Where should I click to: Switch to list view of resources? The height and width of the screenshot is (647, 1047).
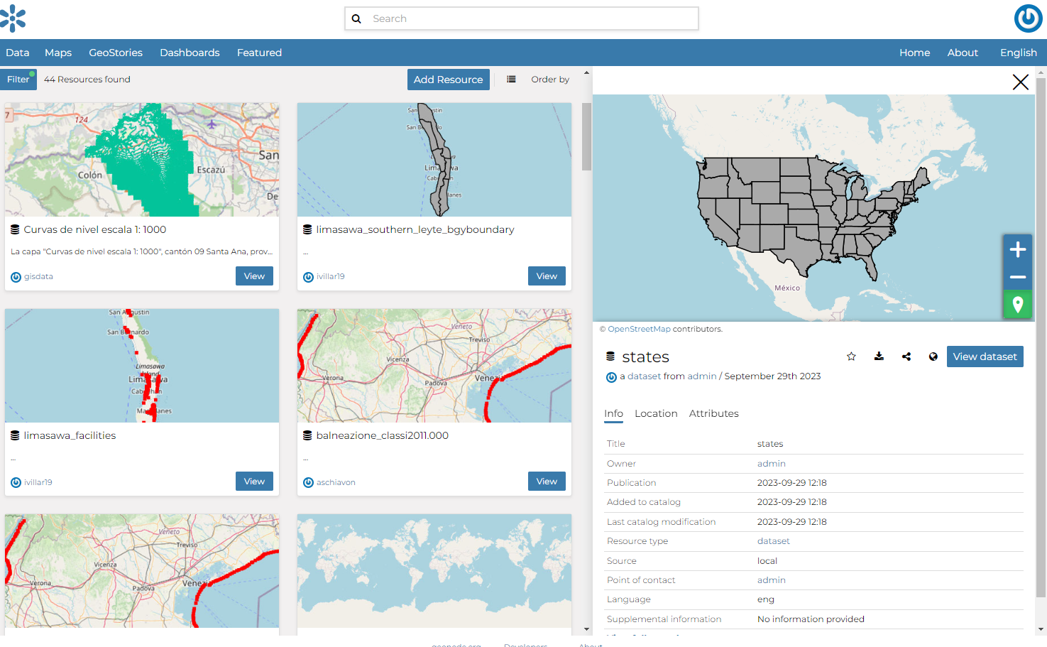[511, 79]
